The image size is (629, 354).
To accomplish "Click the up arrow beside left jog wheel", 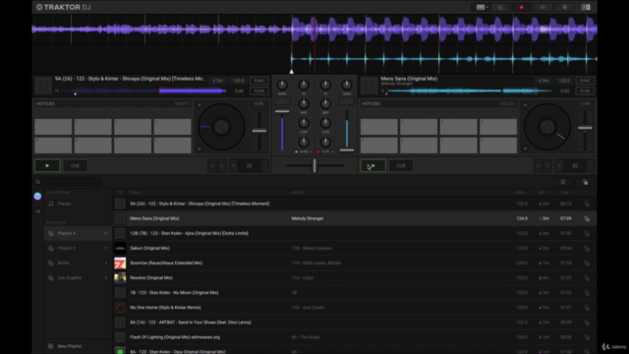I will pos(200,105).
